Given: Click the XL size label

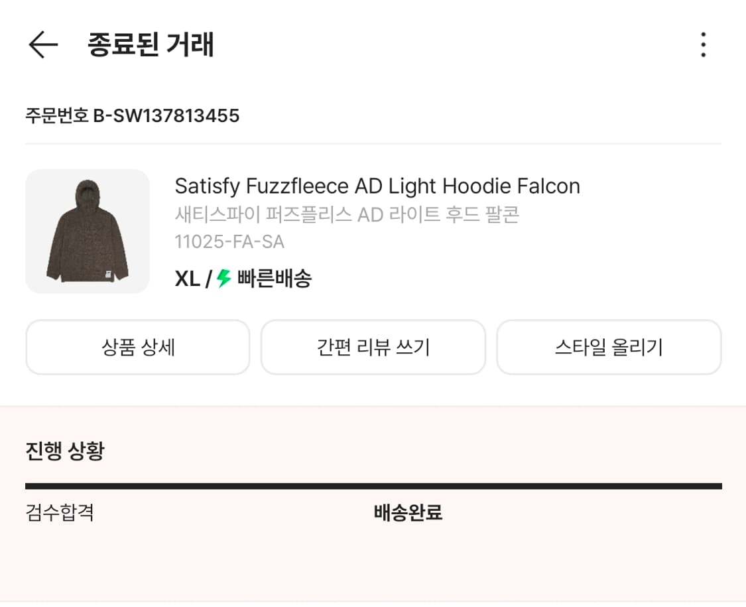Looking at the screenshot, I should click(186, 280).
